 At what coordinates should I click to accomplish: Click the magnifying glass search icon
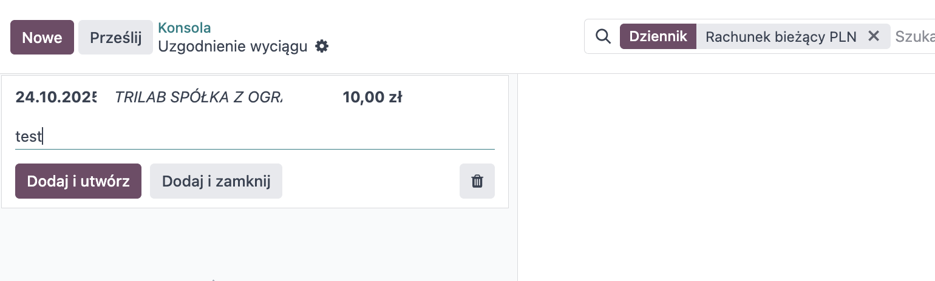tap(602, 36)
